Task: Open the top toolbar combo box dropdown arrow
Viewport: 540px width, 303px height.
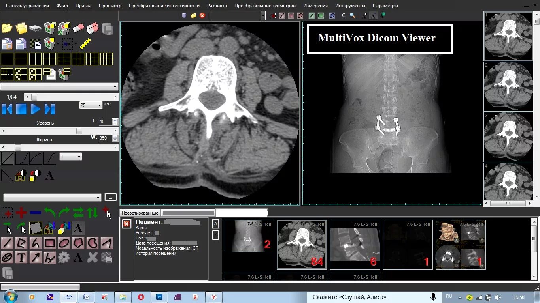Action: [263, 15]
